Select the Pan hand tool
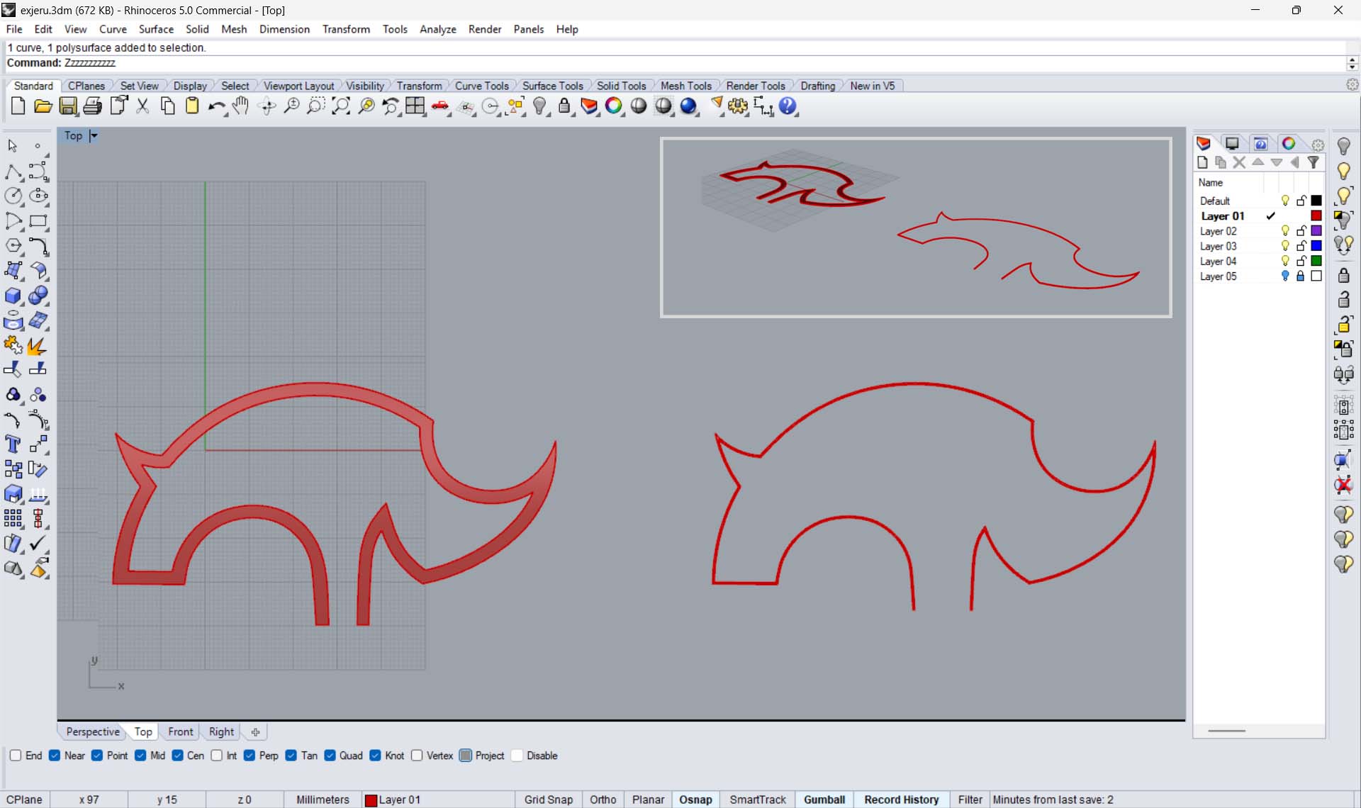 (241, 106)
